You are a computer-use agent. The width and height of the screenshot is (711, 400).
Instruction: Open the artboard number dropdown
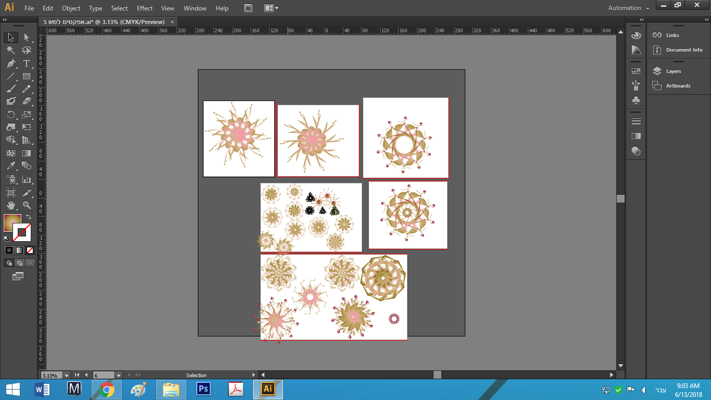click(x=118, y=375)
